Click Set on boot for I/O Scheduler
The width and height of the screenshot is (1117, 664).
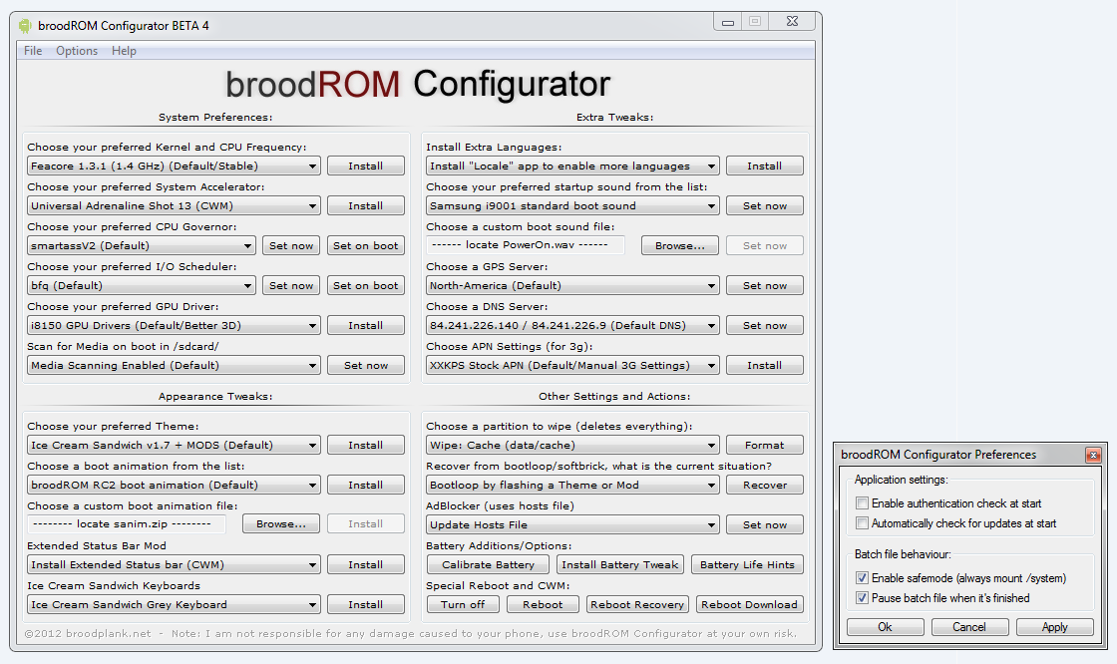point(365,286)
